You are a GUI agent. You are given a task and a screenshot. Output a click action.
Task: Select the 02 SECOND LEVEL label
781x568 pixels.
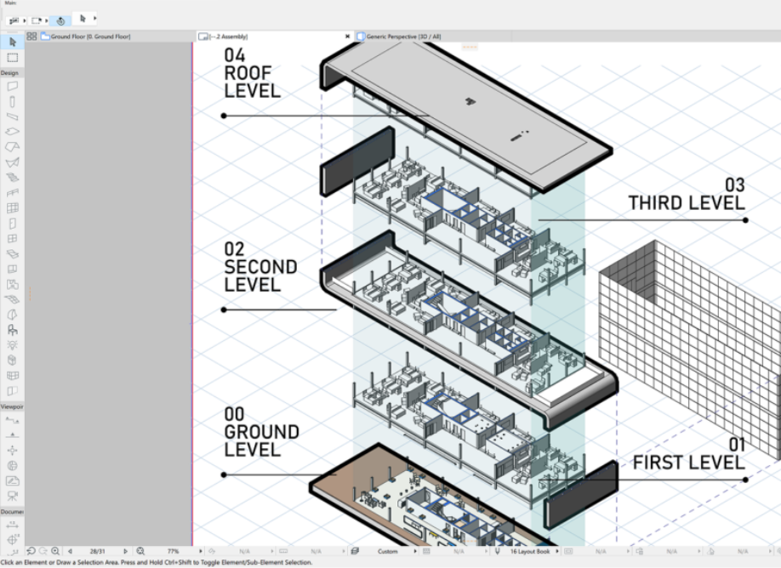point(260,267)
